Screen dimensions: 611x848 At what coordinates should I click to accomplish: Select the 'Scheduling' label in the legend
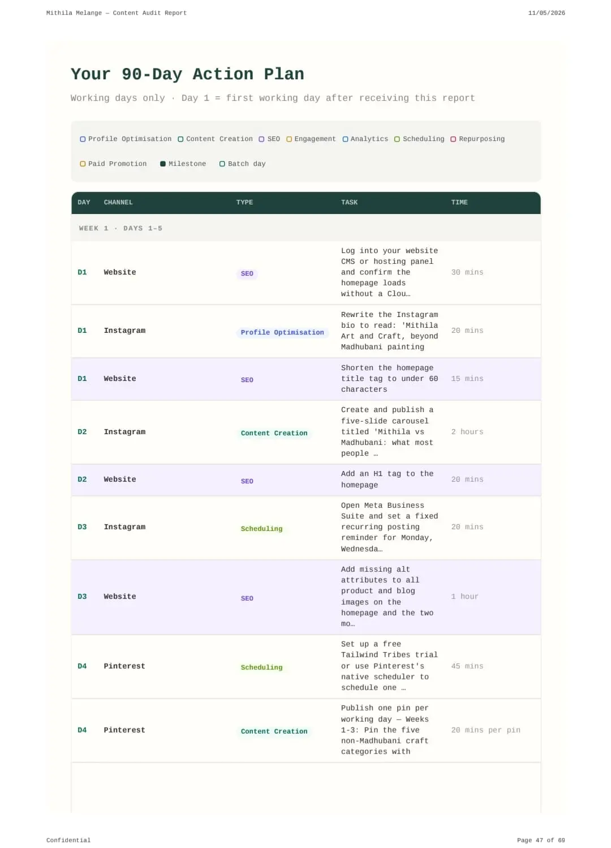423,139
